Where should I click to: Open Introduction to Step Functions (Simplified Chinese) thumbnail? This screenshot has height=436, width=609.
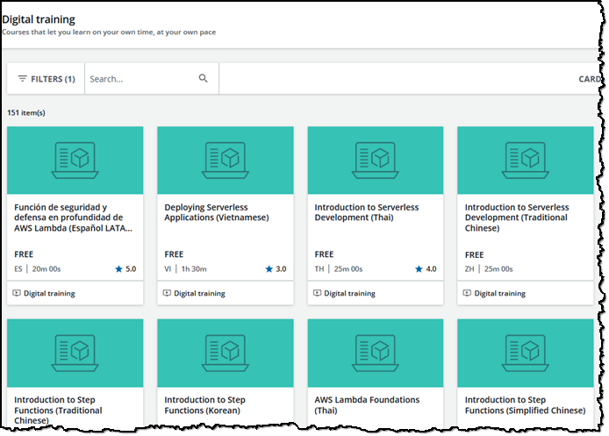(525, 353)
